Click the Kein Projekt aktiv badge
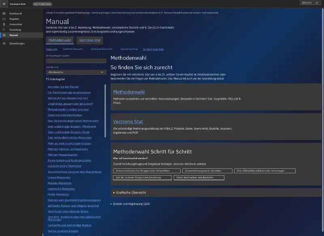The width and height of the screenshot is (324, 236). click(43, 4)
